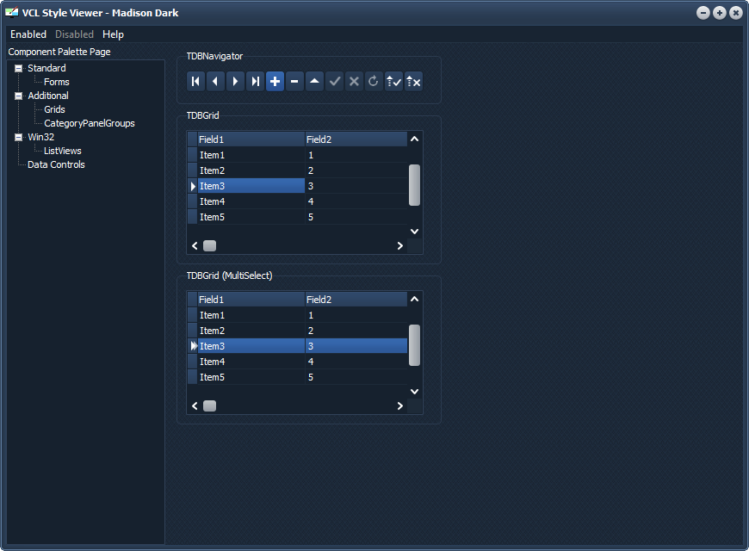749x551 pixels.
Task: Refresh data with the circular arrow button
Action: click(374, 81)
